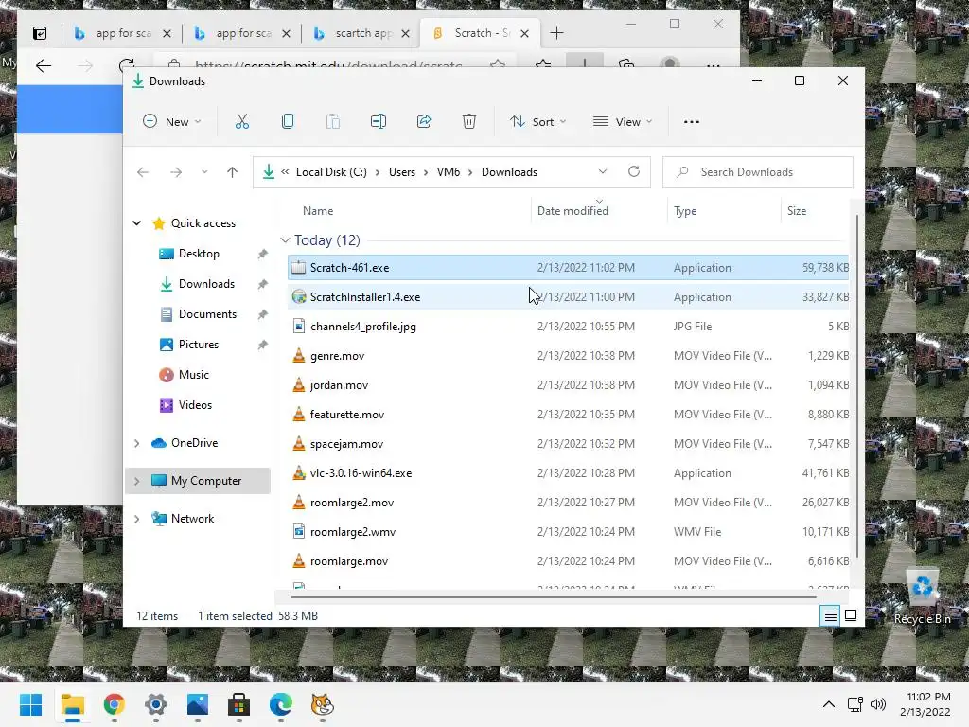Image resolution: width=969 pixels, height=727 pixels.
Task: Select Desktop in Quick access
Action: [x=199, y=254]
